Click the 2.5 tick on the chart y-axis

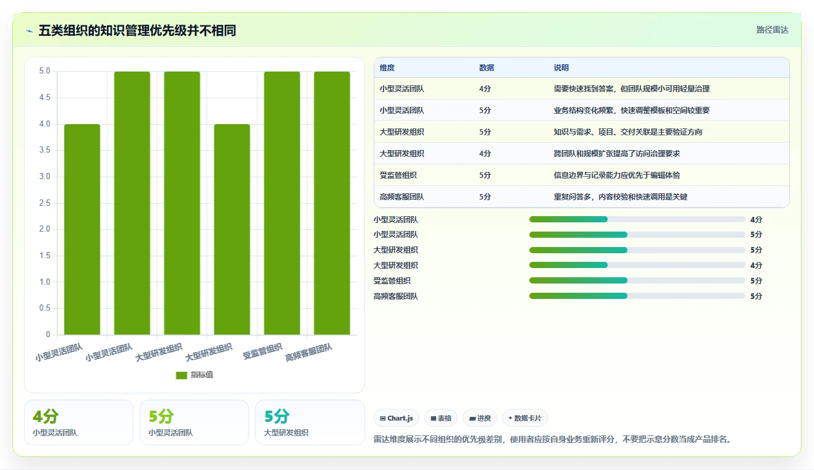(x=44, y=203)
